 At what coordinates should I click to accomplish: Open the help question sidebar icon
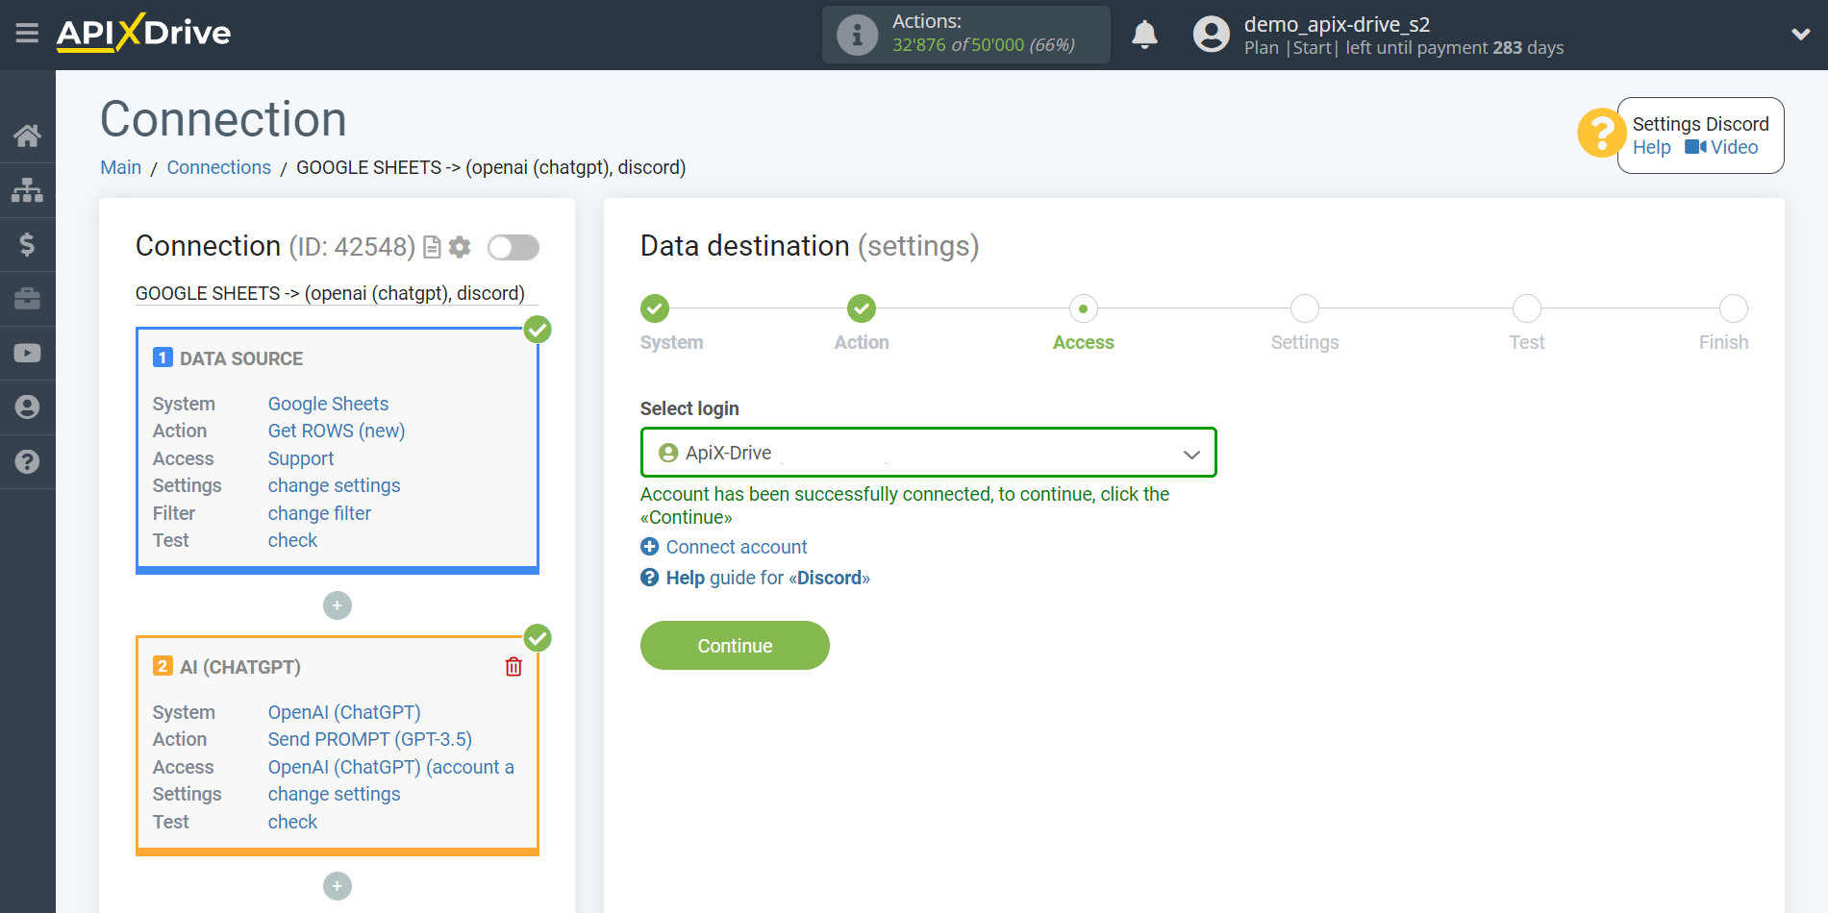tap(27, 461)
